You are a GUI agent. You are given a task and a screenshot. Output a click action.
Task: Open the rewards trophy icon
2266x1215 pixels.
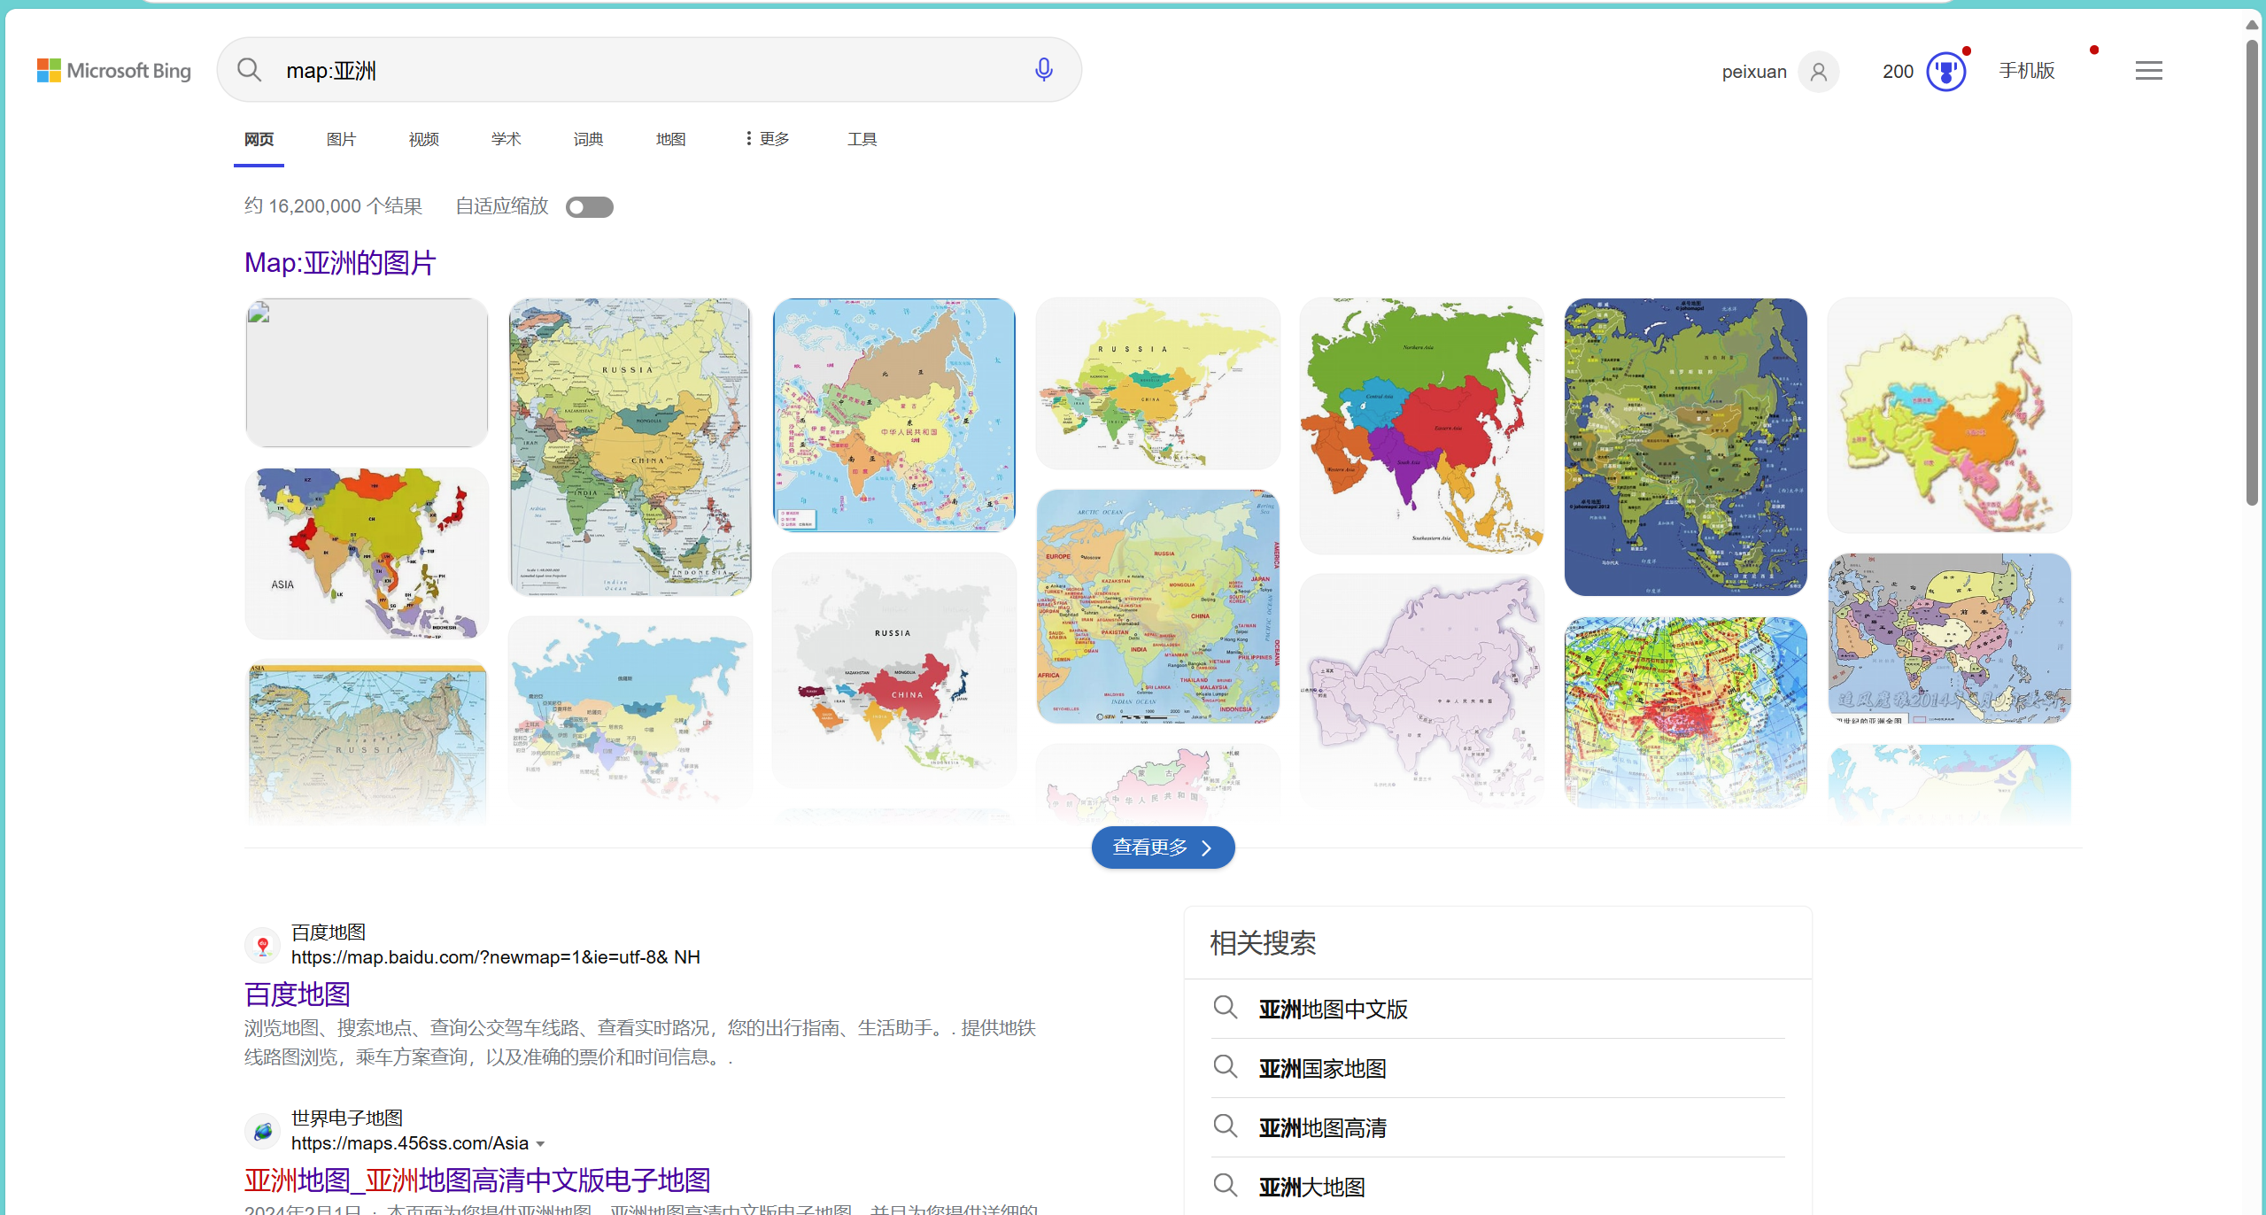click(x=1946, y=72)
